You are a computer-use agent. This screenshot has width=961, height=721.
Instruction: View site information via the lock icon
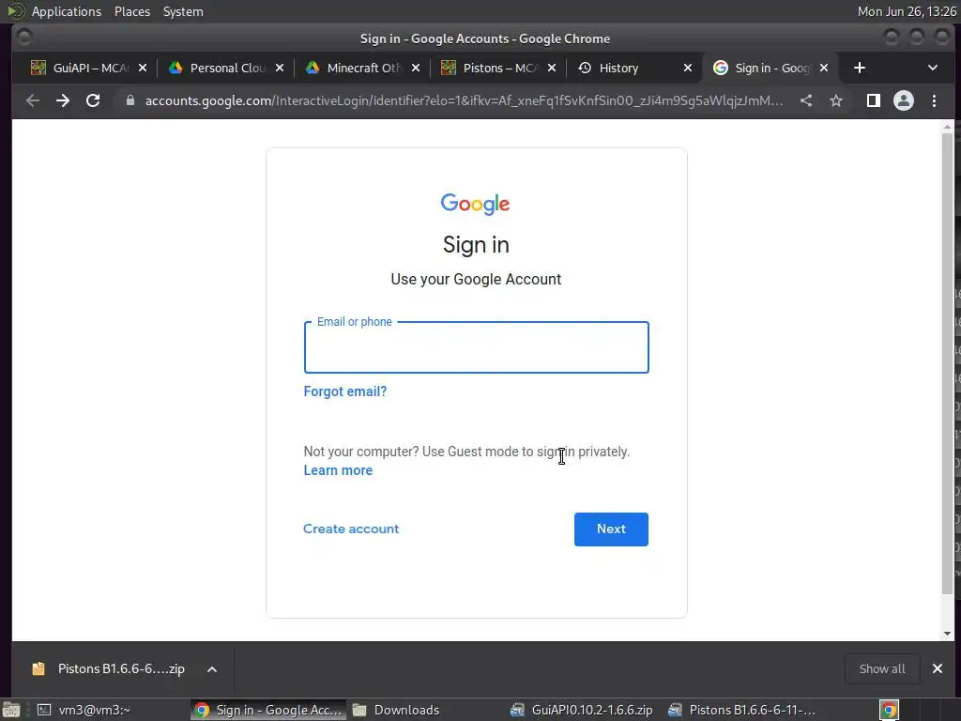tap(130, 100)
